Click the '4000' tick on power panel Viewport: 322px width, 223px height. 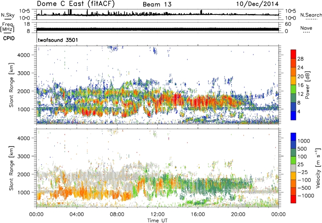point(24,55)
